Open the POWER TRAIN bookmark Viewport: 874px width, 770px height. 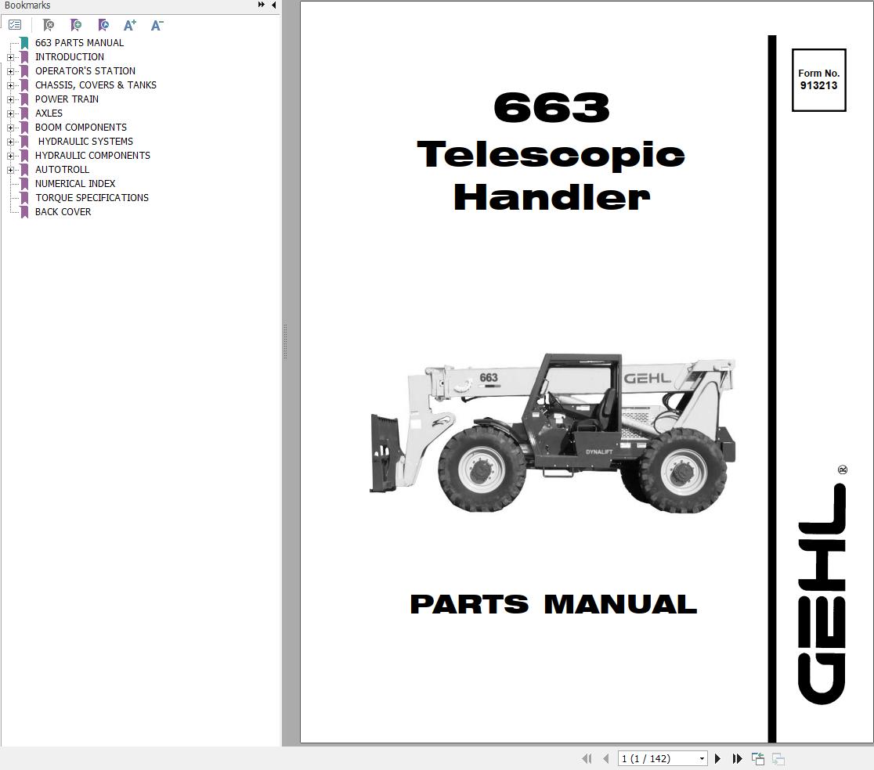click(x=67, y=99)
